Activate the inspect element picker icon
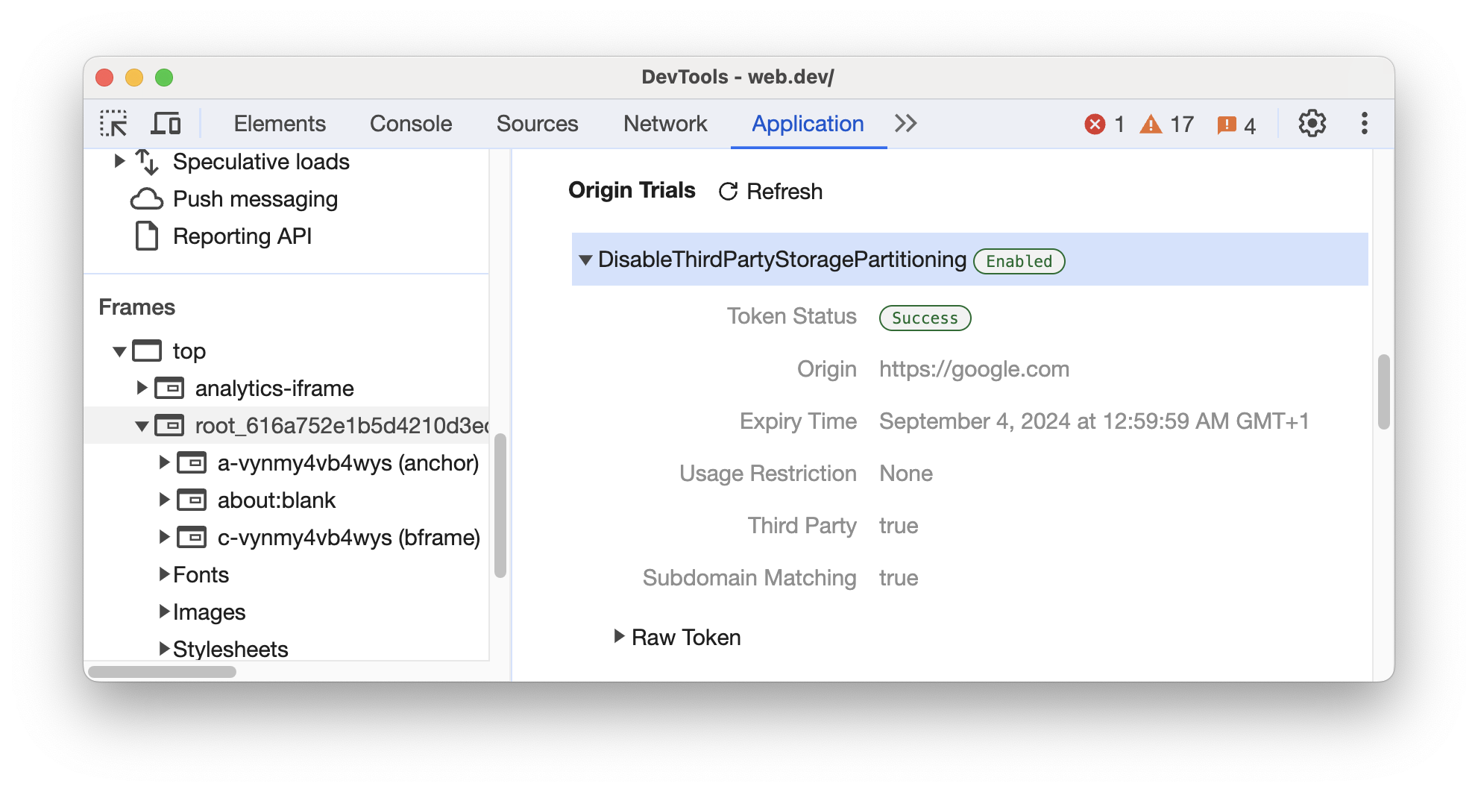Screen dimensions: 1478x792 tap(113, 123)
